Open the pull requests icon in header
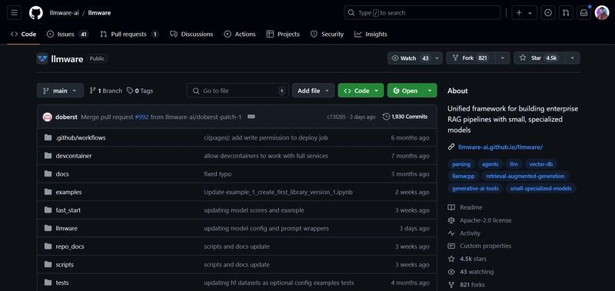Image resolution: width=615 pixels, height=291 pixels. [x=566, y=13]
